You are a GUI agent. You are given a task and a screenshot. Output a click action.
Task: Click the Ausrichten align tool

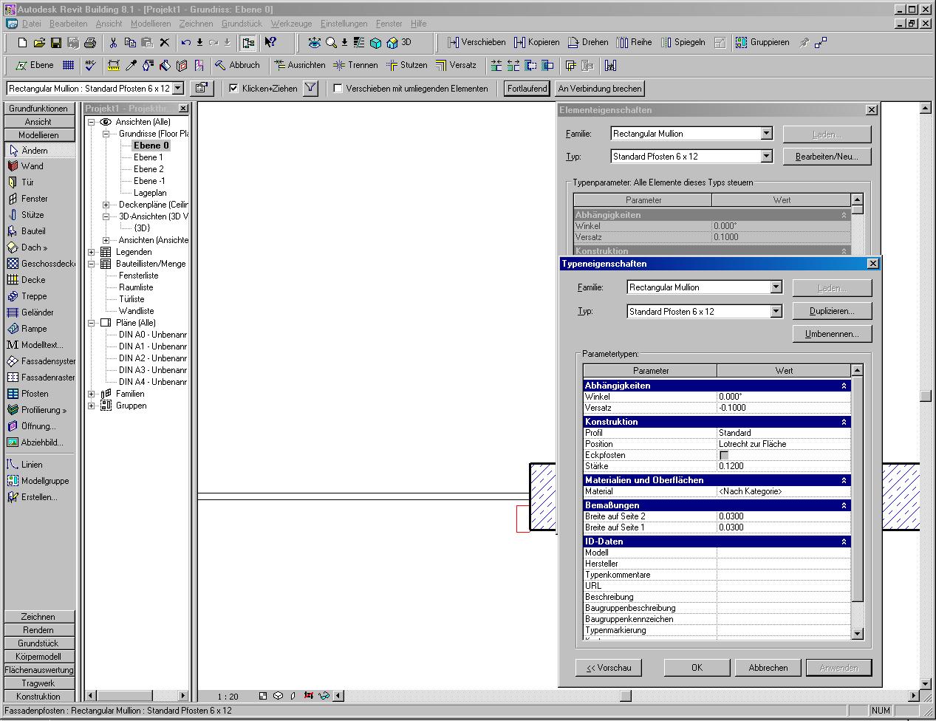click(299, 65)
